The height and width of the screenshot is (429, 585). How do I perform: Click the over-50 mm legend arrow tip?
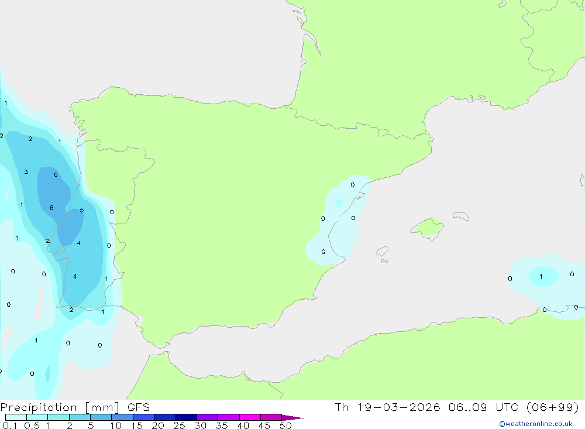pos(292,417)
